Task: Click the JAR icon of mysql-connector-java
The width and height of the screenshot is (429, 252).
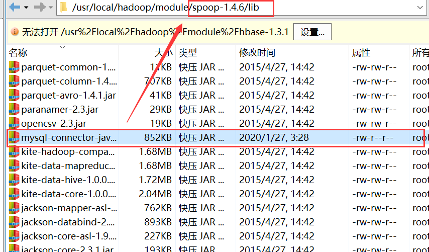Action: pos(14,137)
